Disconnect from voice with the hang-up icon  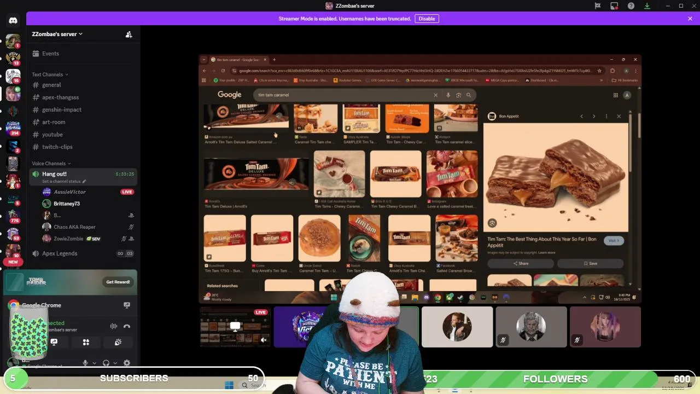tap(127, 326)
